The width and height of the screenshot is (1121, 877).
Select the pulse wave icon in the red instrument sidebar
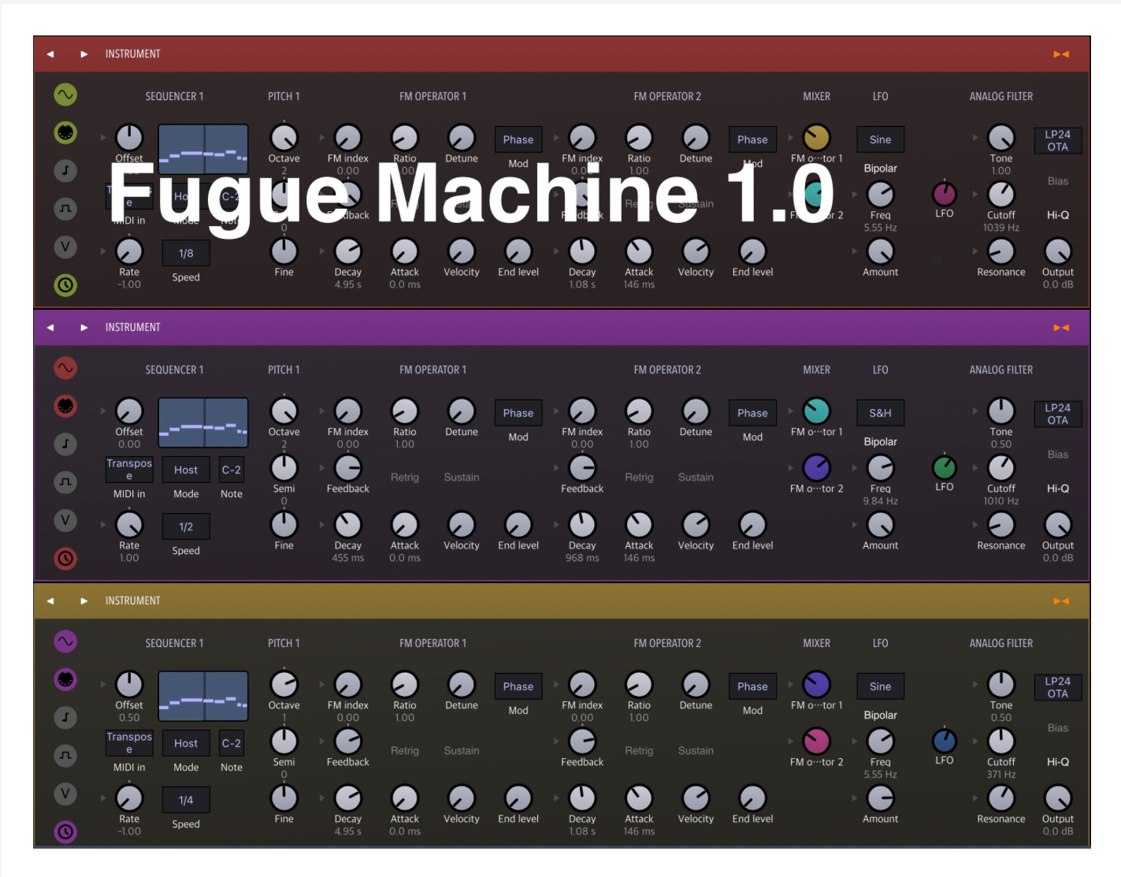pyautogui.click(x=65, y=208)
